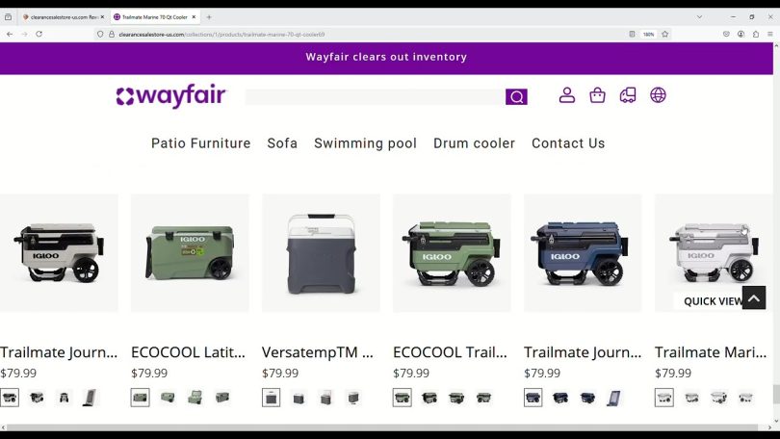The height and width of the screenshot is (439, 780).
Task: Select fourth variant thumbnail under first Trailmate Journey
Action: pos(91,398)
